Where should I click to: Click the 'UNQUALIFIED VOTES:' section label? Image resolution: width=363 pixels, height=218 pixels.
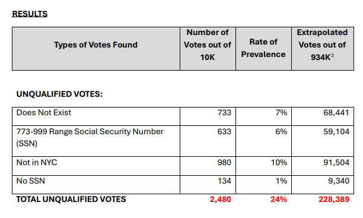click(x=59, y=94)
